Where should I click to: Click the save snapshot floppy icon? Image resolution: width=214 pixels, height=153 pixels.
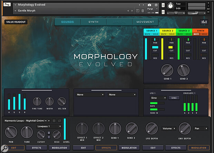(x=138, y=11)
